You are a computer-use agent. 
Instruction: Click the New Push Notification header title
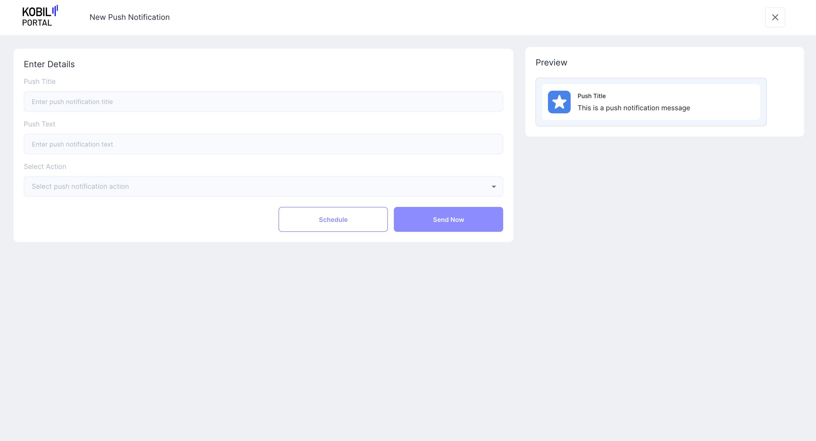(129, 17)
